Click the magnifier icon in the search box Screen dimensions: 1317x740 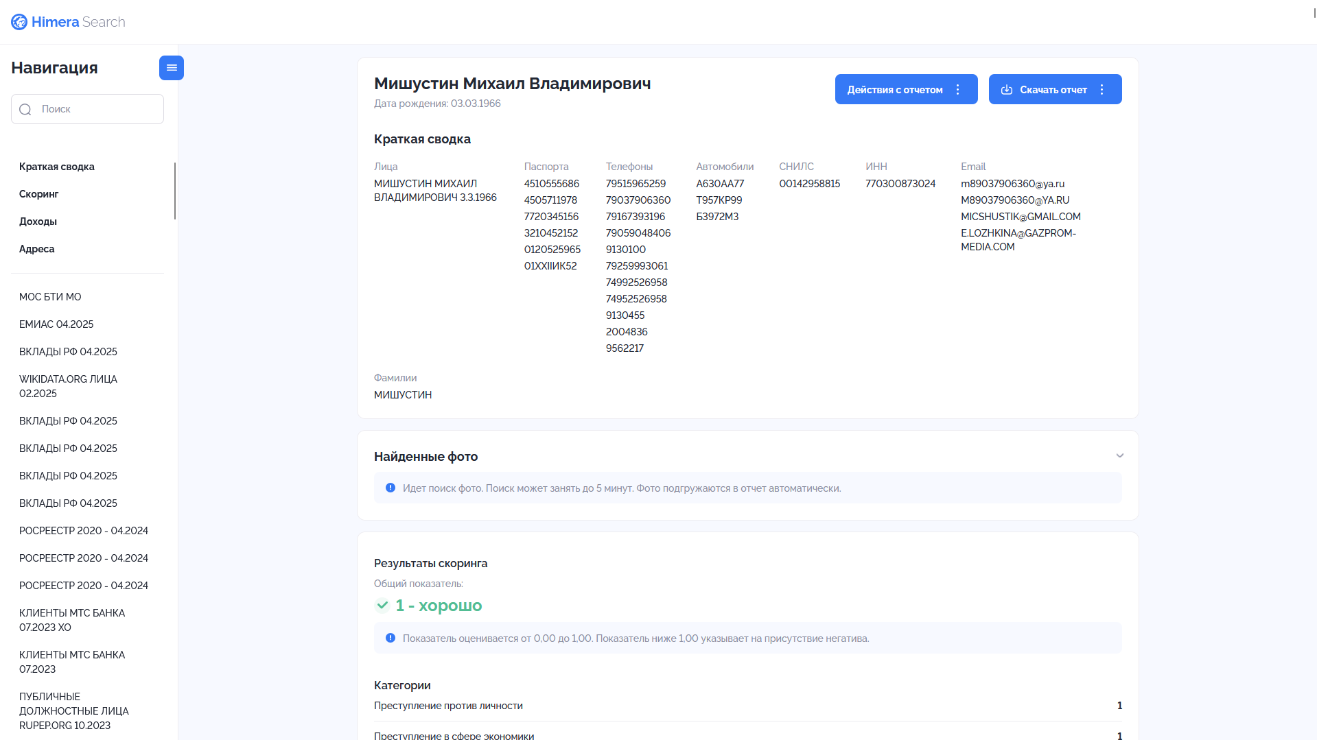25,109
